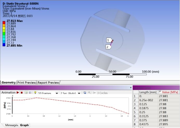Click the 27.695 Min legend label

[14, 46]
